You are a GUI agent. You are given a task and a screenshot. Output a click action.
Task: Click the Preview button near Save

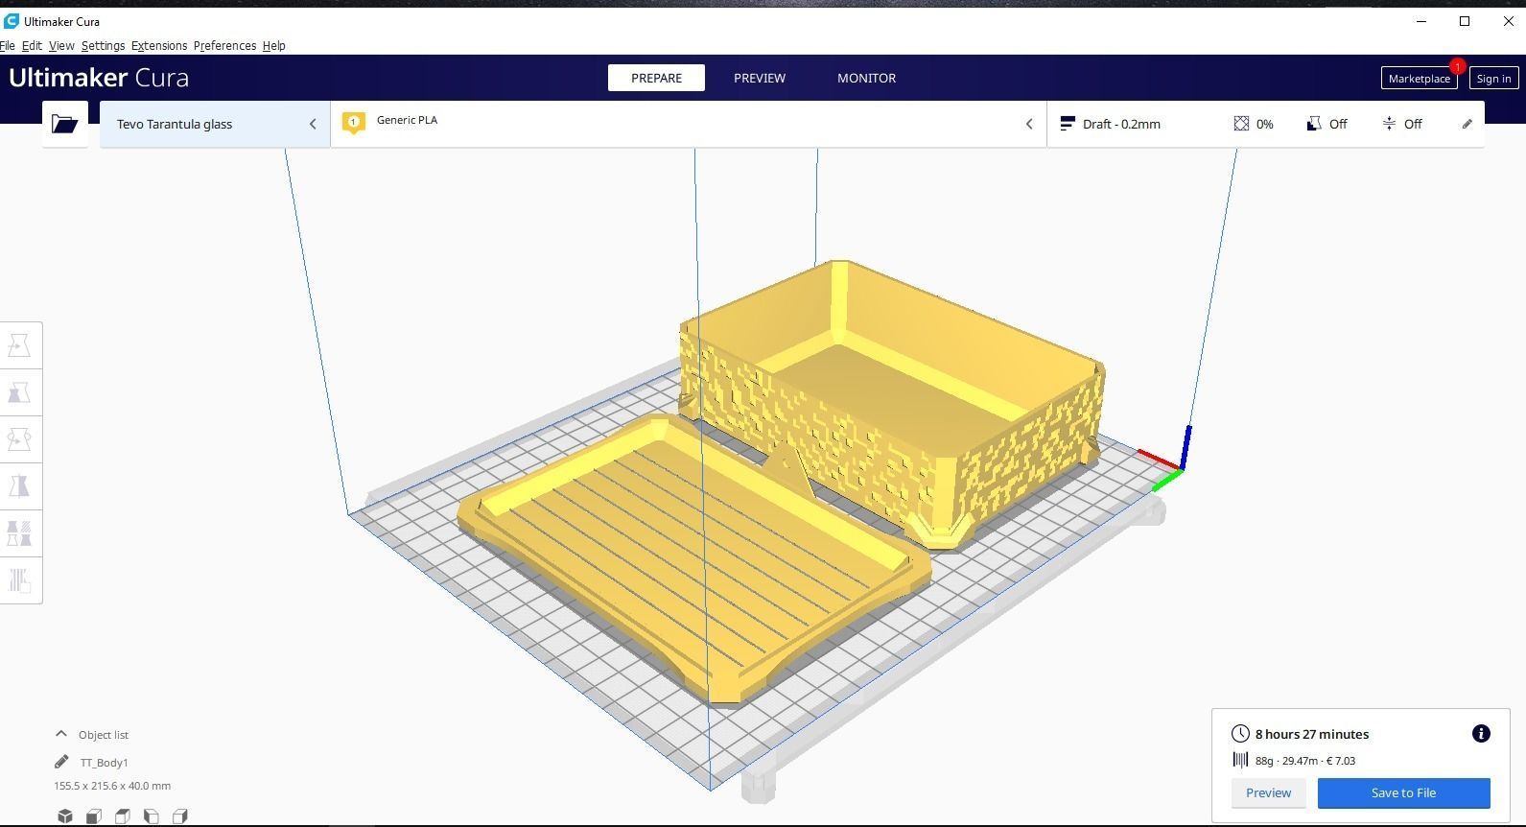(x=1268, y=792)
